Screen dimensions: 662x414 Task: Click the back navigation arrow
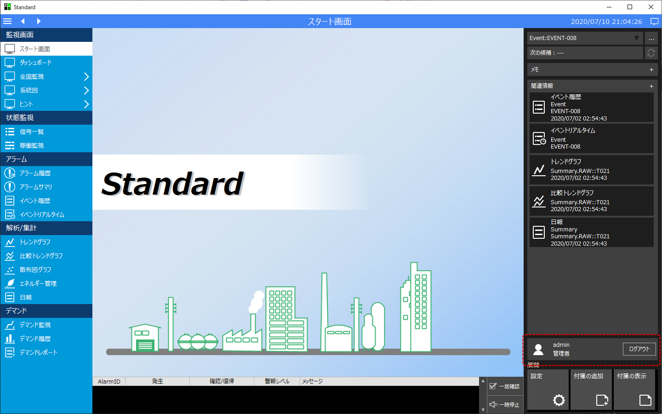click(23, 21)
